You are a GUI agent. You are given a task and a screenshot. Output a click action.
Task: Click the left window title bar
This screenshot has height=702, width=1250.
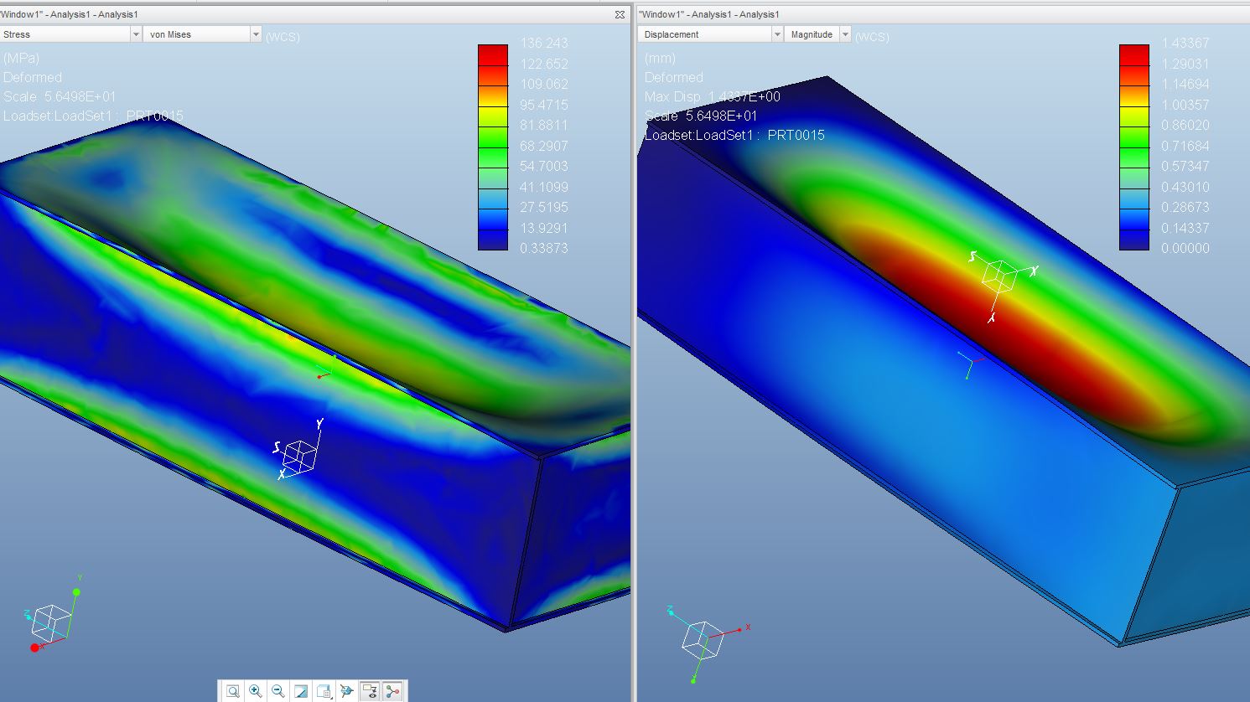click(314, 14)
